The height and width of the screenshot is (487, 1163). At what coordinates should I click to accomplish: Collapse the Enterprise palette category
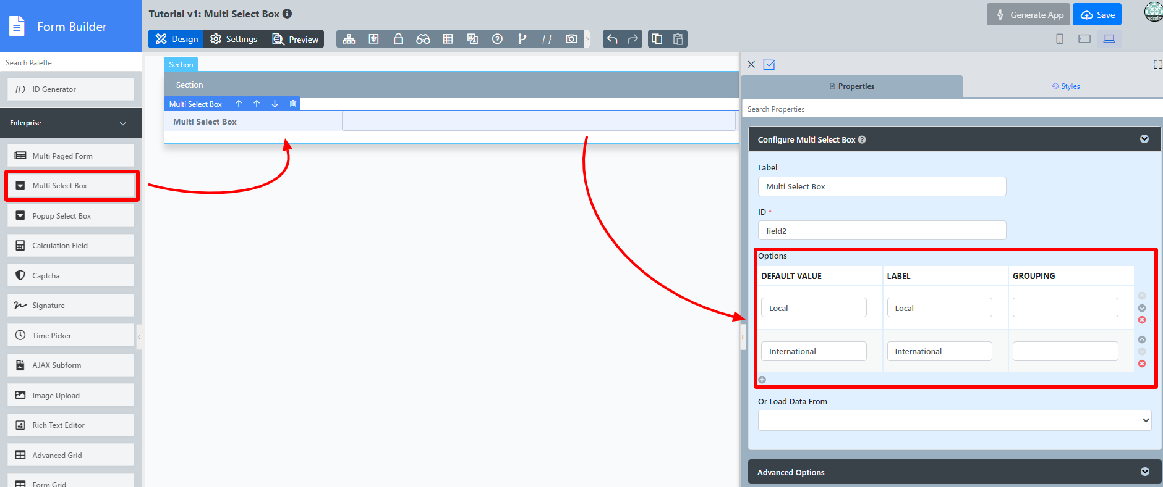pyautogui.click(x=122, y=123)
